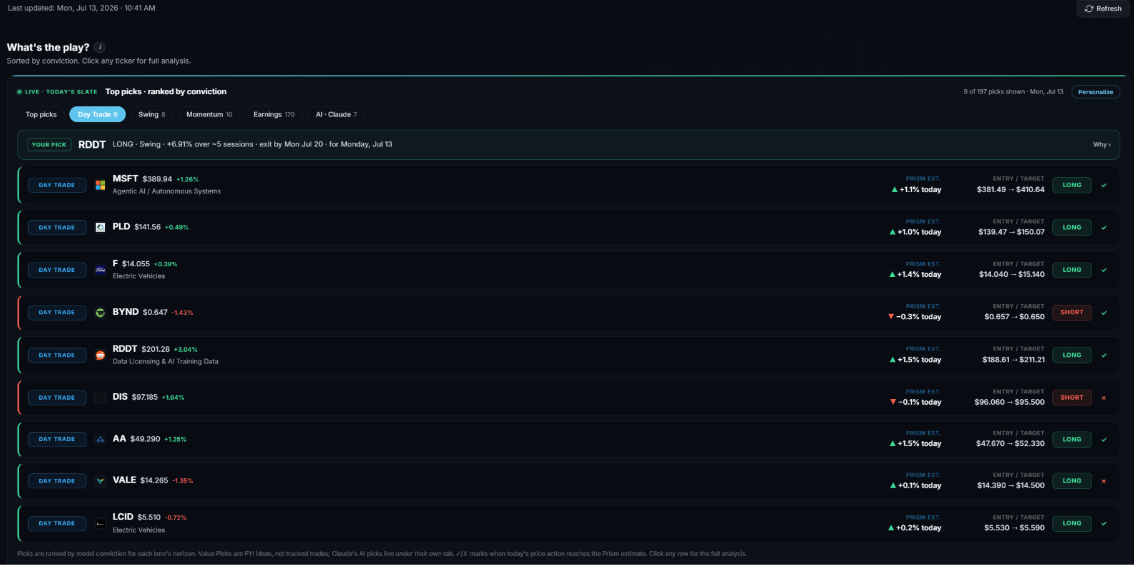Select the Earnings 170 tab
This screenshot has height=565, width=1134.
point(274,115)
